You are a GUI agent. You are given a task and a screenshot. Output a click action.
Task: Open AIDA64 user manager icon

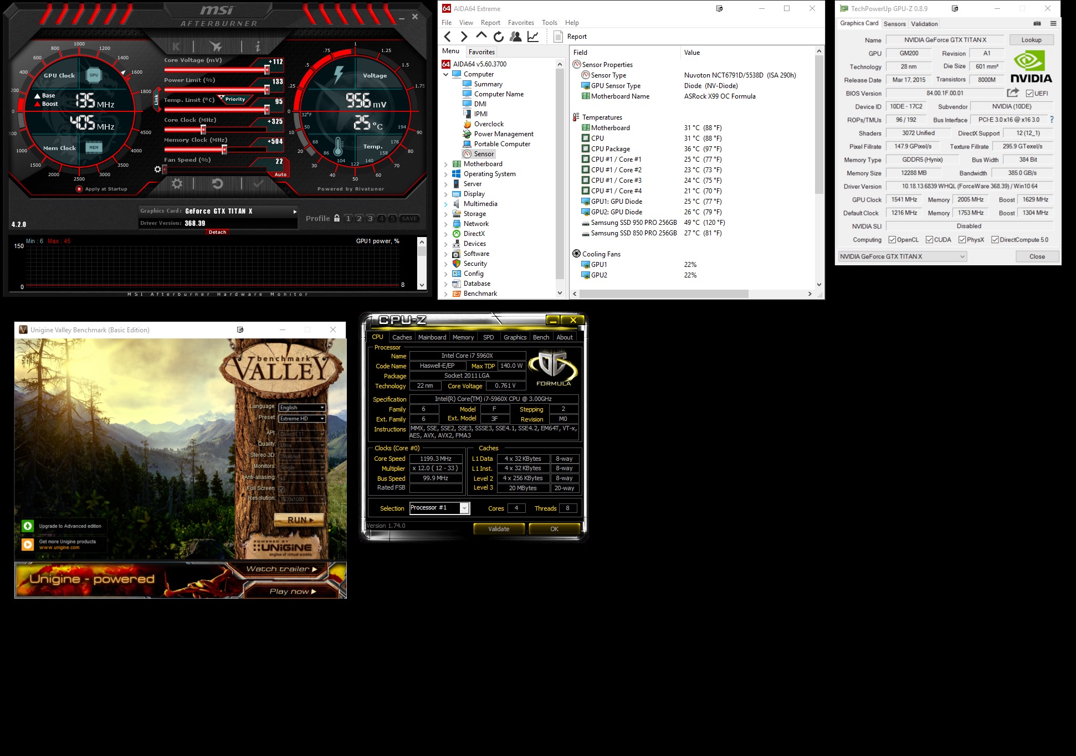tap(516, 37)
